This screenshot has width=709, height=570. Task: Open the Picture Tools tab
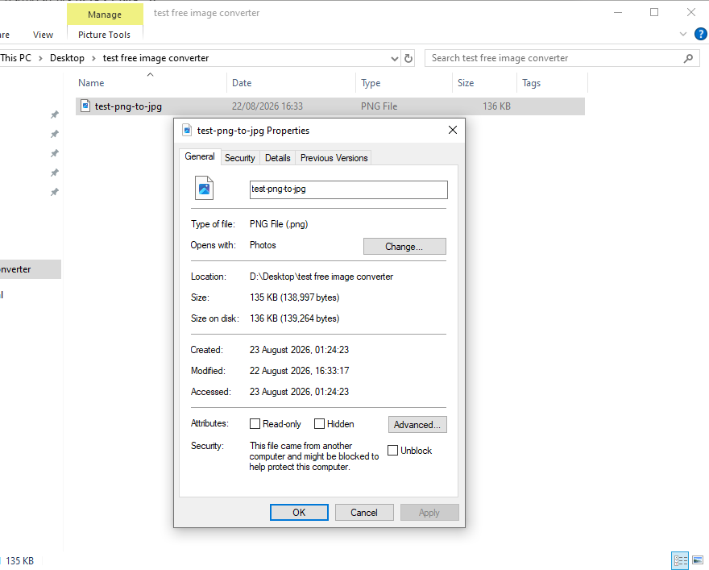click(105, 35)
